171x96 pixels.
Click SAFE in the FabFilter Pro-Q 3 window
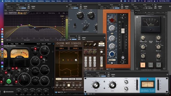(x=29, y=8)
